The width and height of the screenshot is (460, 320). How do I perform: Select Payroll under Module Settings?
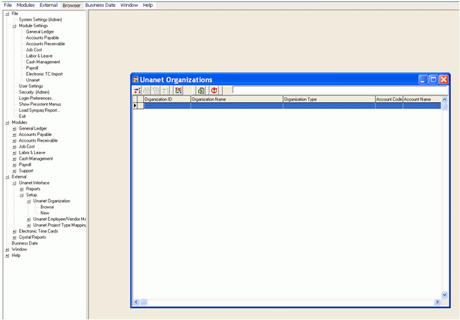click(x=32, y=68)
